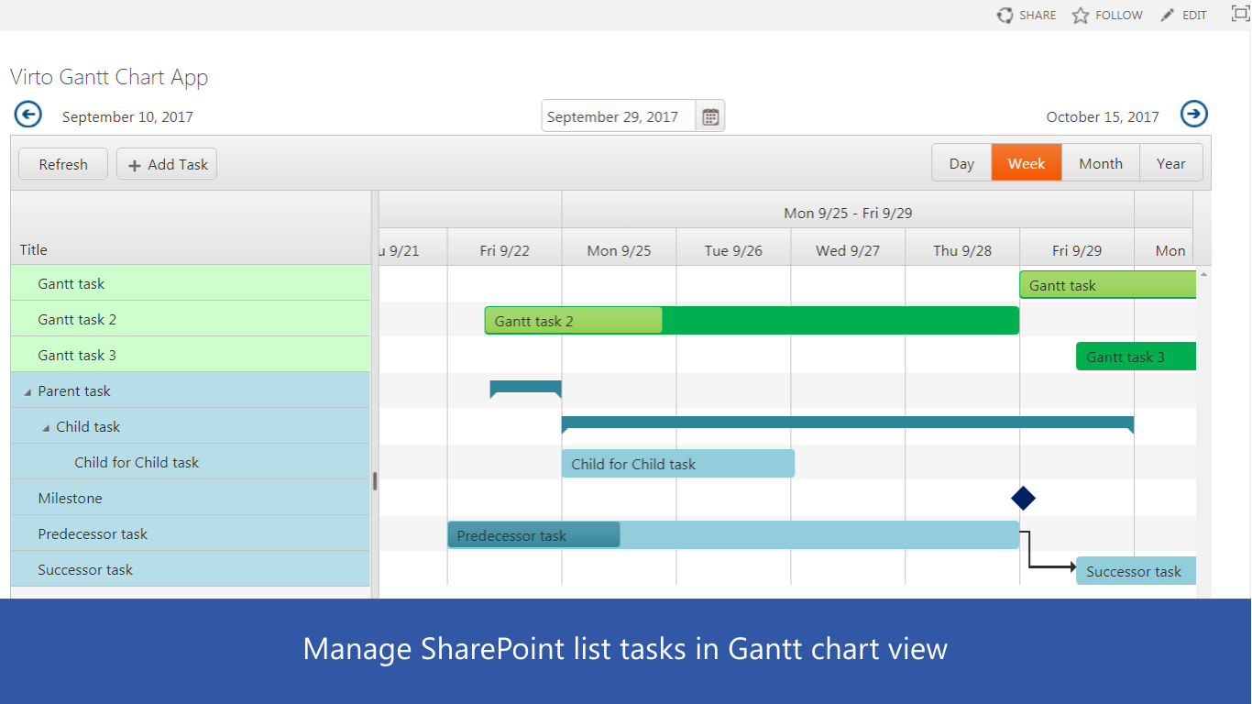
Task: Switch to the Month view
Action: tap(1100, 164)
